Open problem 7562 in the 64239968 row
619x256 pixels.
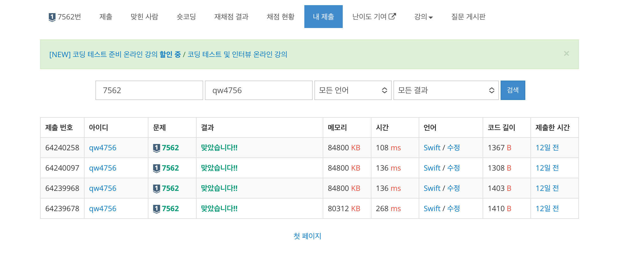(x=170, y=188)
